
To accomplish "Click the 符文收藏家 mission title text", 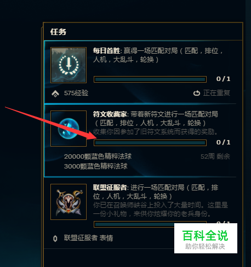I will [x=110, y=114].
